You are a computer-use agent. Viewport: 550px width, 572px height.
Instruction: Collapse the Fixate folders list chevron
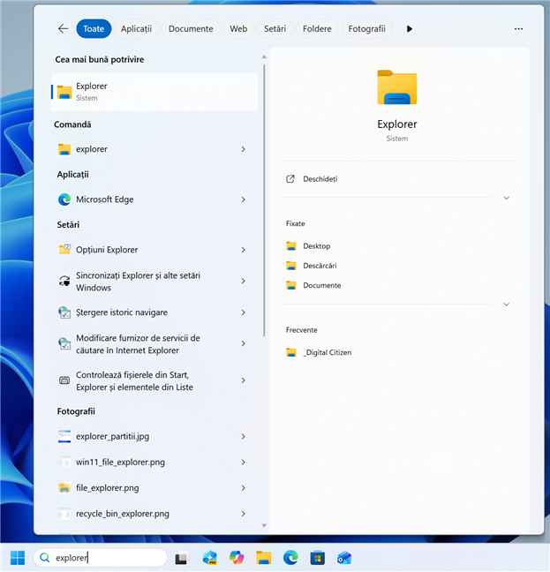(x=506, y=304)
